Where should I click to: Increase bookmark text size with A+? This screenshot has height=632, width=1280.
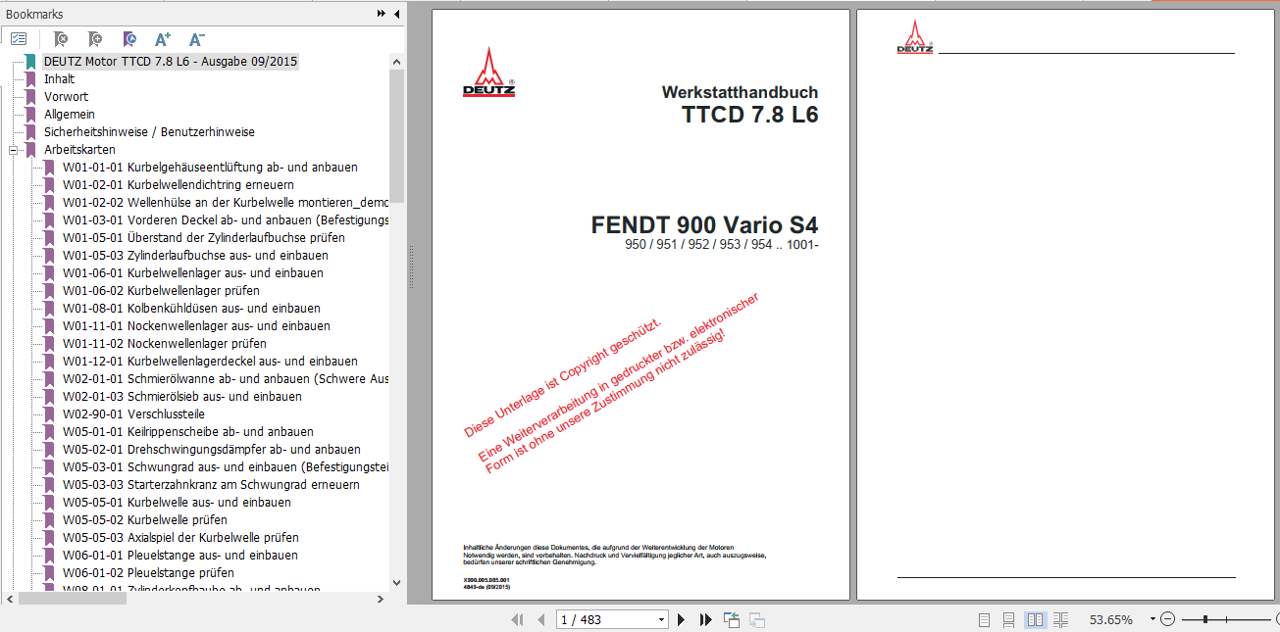tap(163, 39)
